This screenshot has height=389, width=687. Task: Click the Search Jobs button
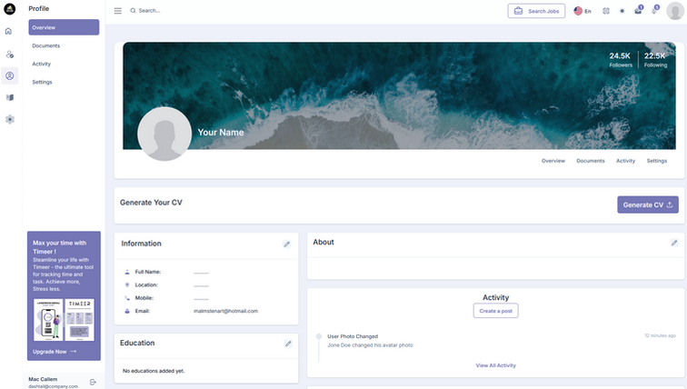536,11
